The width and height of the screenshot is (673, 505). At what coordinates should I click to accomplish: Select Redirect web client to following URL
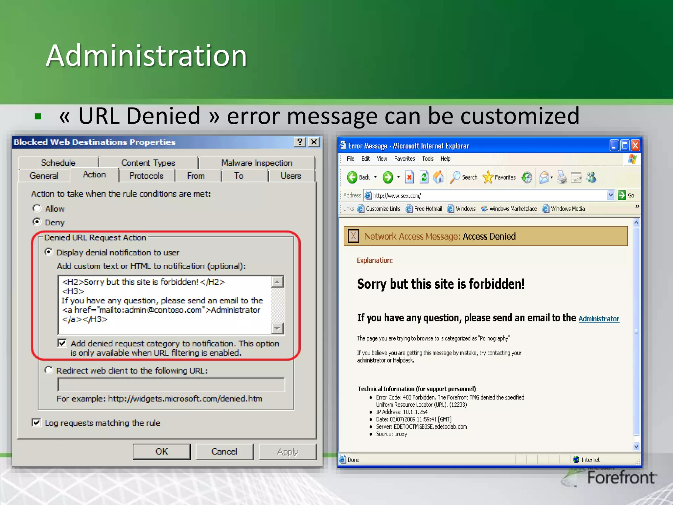[49, 370]
